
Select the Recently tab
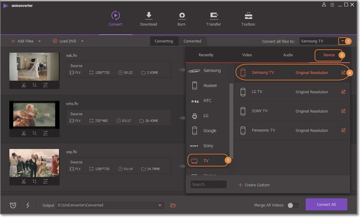click(x=206, y=55)
